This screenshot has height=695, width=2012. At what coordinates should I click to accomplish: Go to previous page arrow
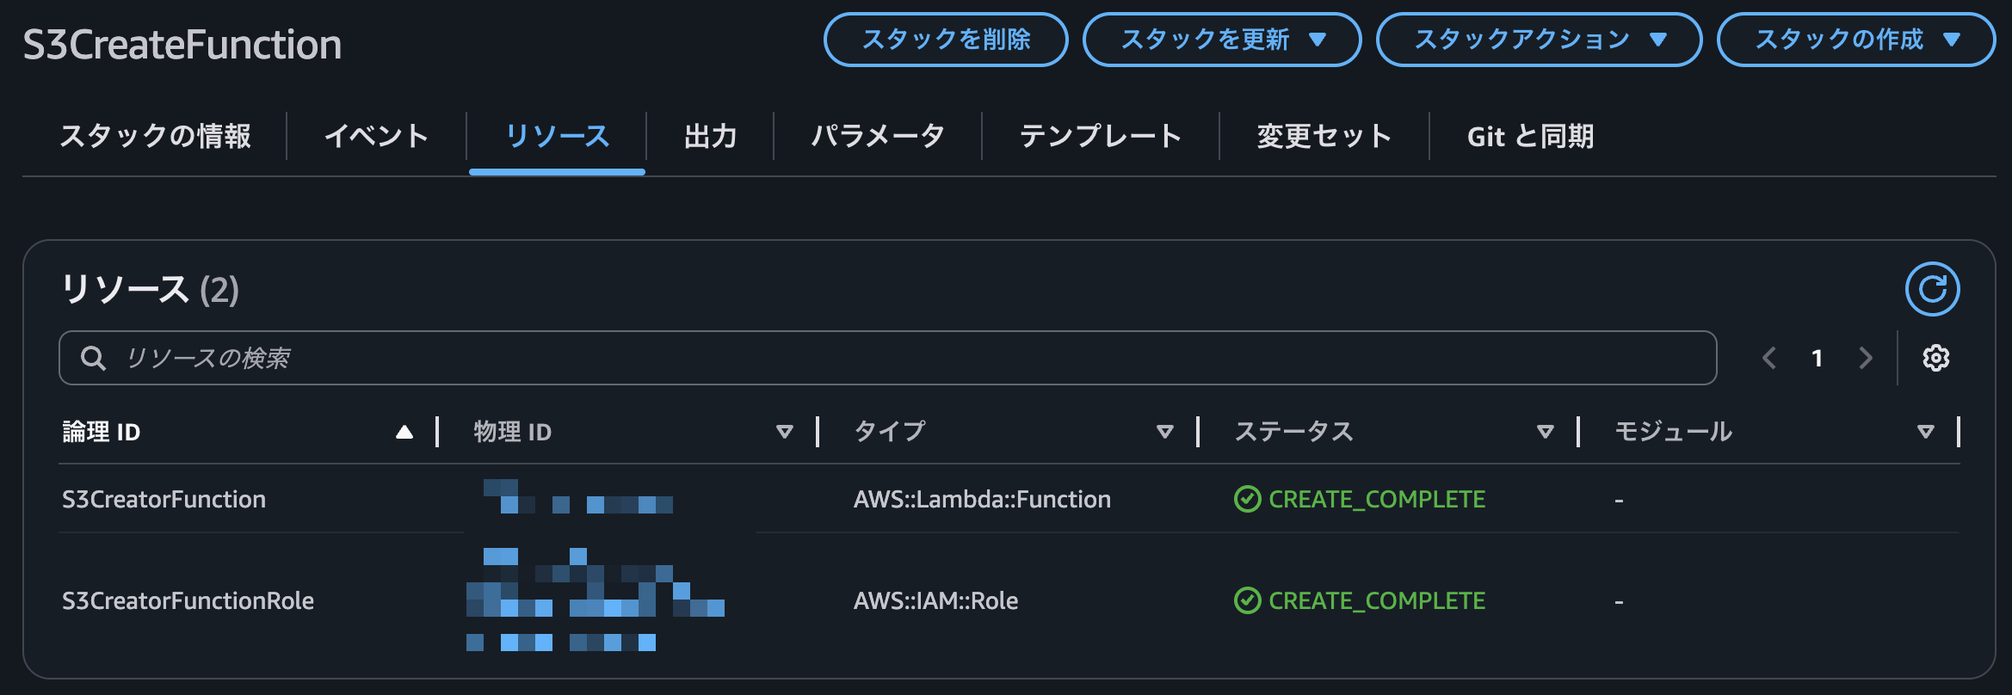click(1769, 358)
